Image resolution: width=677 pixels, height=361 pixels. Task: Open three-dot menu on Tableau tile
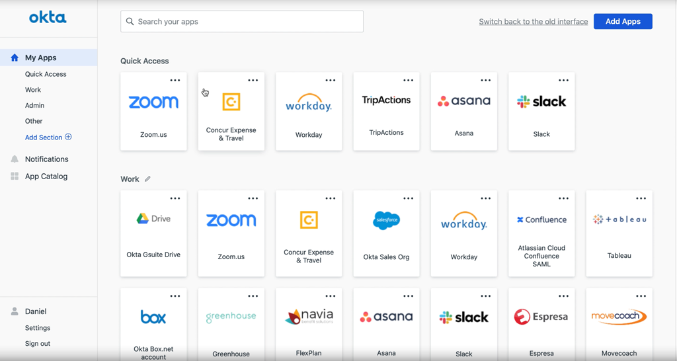(x=641, y=198)
